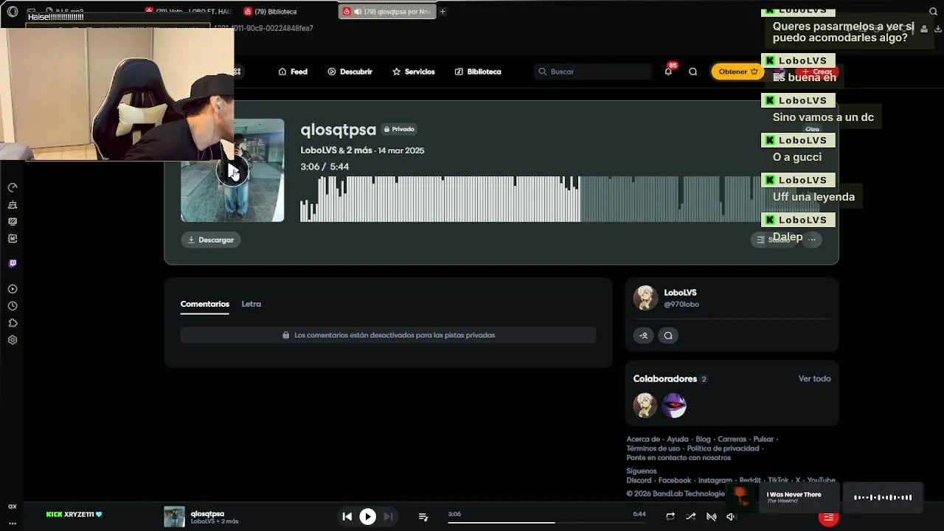Click the Privado lock badge

[399, 129]
